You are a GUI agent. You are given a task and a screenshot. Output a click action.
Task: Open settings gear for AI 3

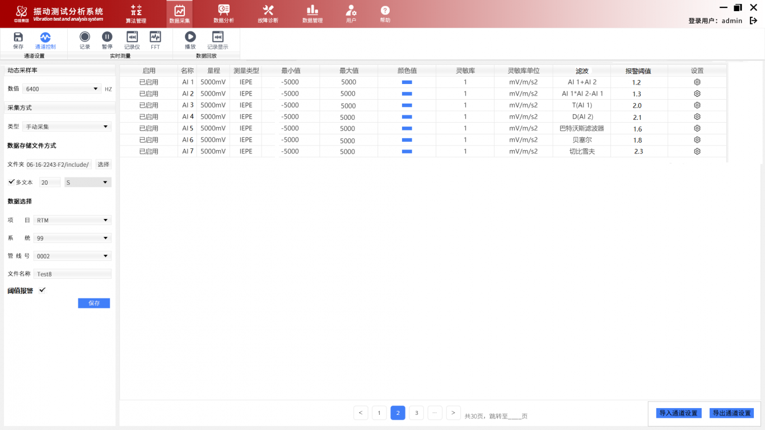click(697, 105)
